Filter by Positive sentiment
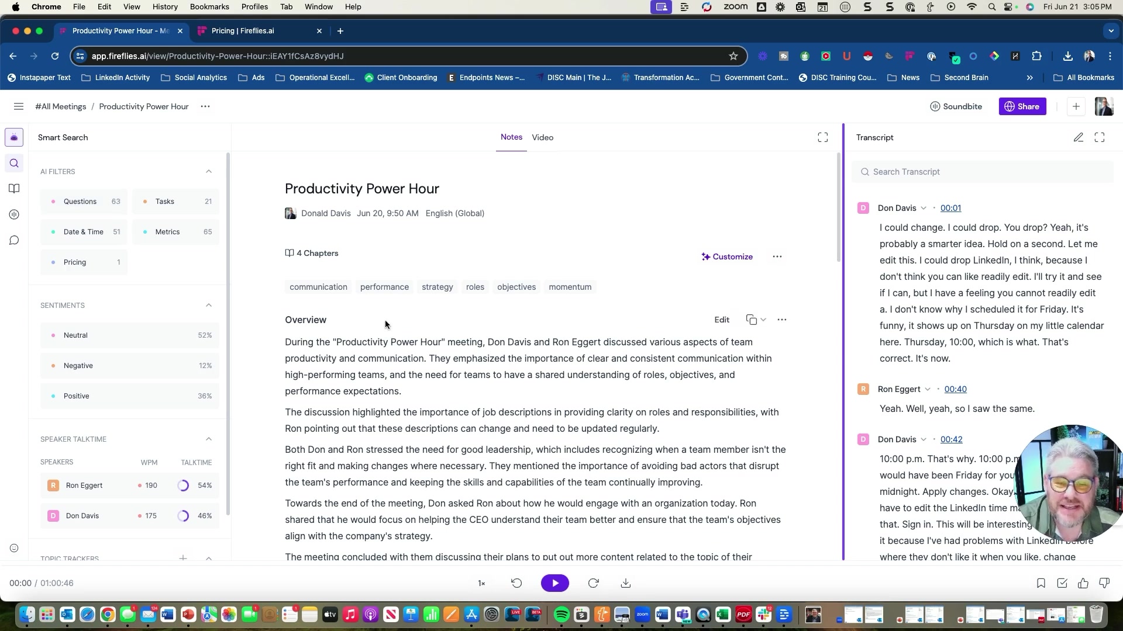This screenshot has width=1123, height=631. pos(130,396)
